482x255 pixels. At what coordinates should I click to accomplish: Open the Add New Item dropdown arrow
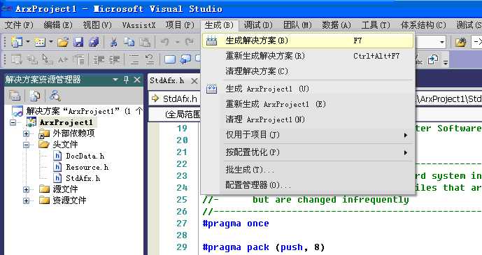tap(51, 42)
